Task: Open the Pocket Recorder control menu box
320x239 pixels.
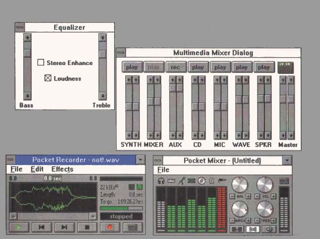Action: coord(11,159)
